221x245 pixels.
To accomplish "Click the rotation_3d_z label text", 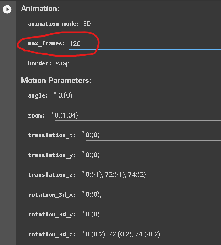I will tap(52, 234).
